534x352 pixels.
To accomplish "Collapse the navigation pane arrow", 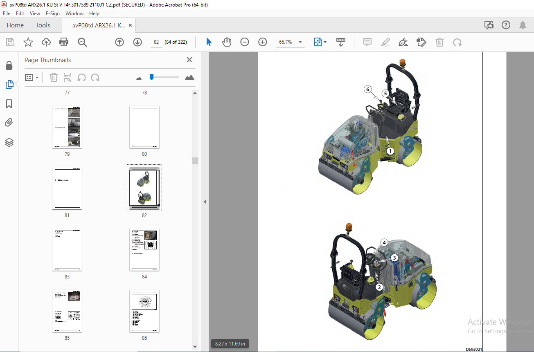I will click(205, 202).
